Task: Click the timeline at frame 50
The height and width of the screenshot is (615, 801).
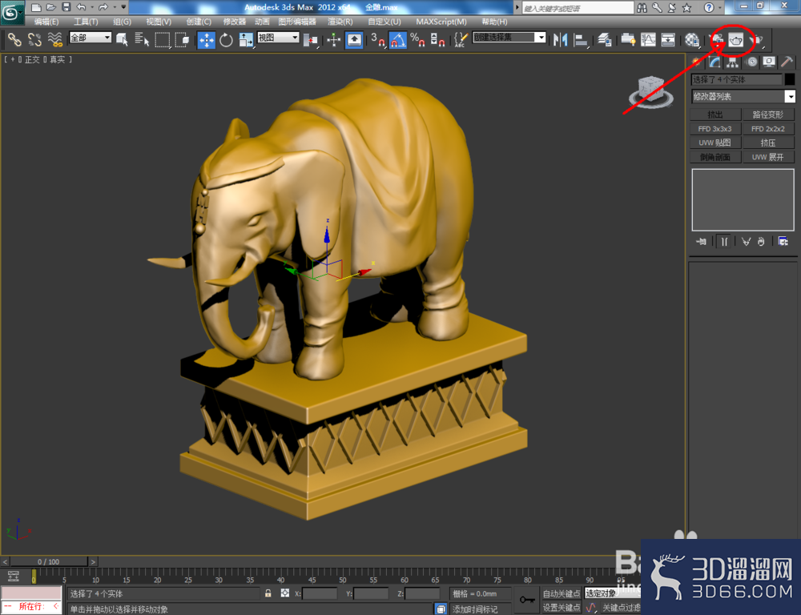Action: [343, 576]
